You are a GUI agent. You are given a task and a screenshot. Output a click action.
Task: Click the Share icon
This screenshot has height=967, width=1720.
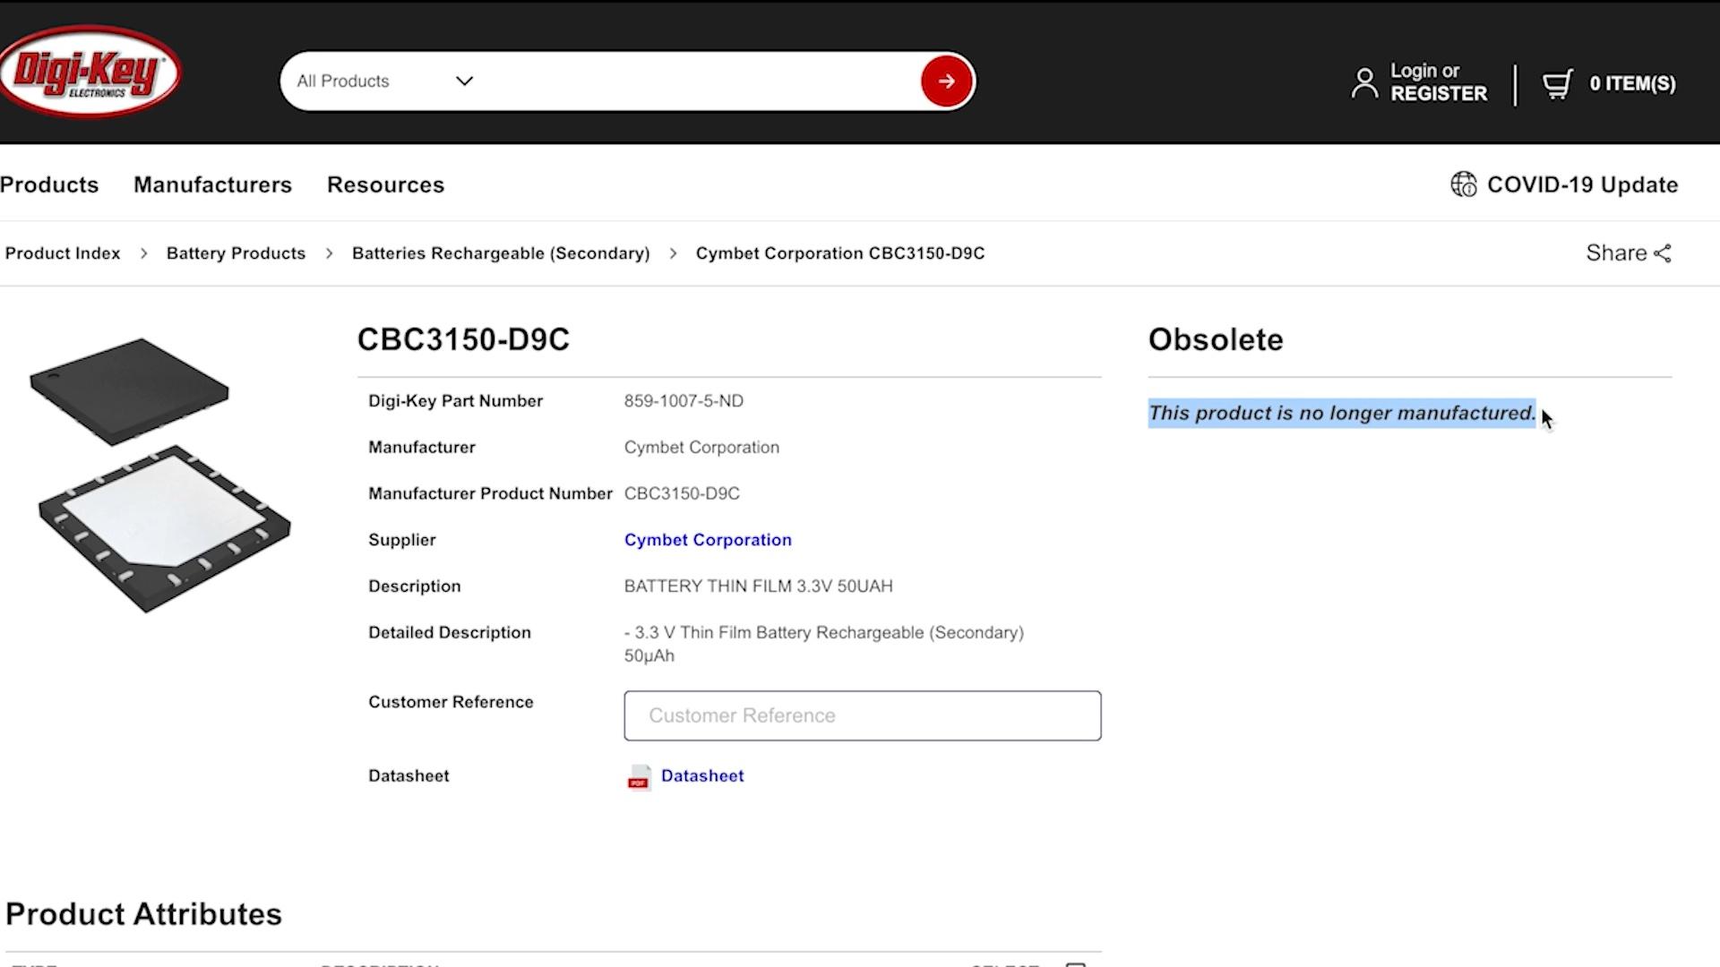click(x=1663, y=253)
